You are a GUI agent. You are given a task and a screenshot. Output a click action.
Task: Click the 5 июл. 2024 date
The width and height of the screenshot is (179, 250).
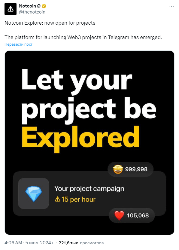click(x=40, y=243)
